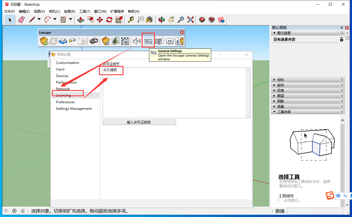Activate the Scale tool
The width and height of the screenshot is (352, 217).
tap(119, 20)
